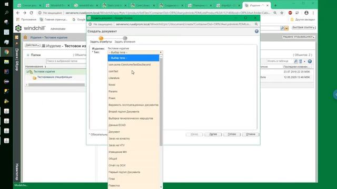
Task: Go to Задать вложения wizard step
Action: pos(125,40)
